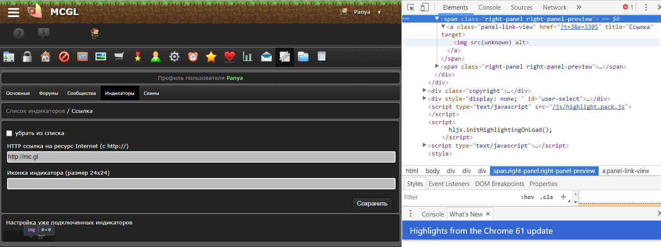Click the Сохранить save button
The image size is (661, 247).
tap(372, 204)
